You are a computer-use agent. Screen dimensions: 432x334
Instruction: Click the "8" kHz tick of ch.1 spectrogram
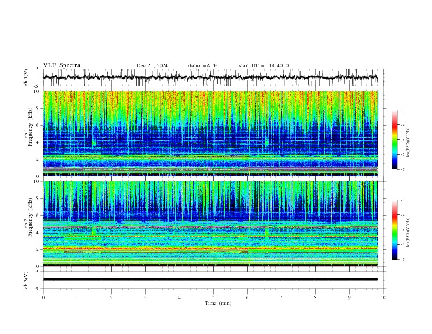(39, 108)
